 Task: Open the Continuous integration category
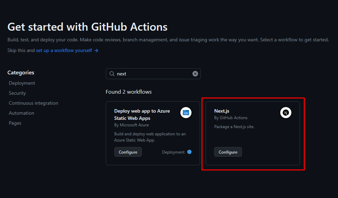point(34,103)
